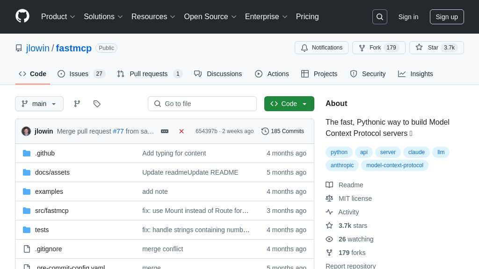Open the docs/assets folder icon

point(27,172)
